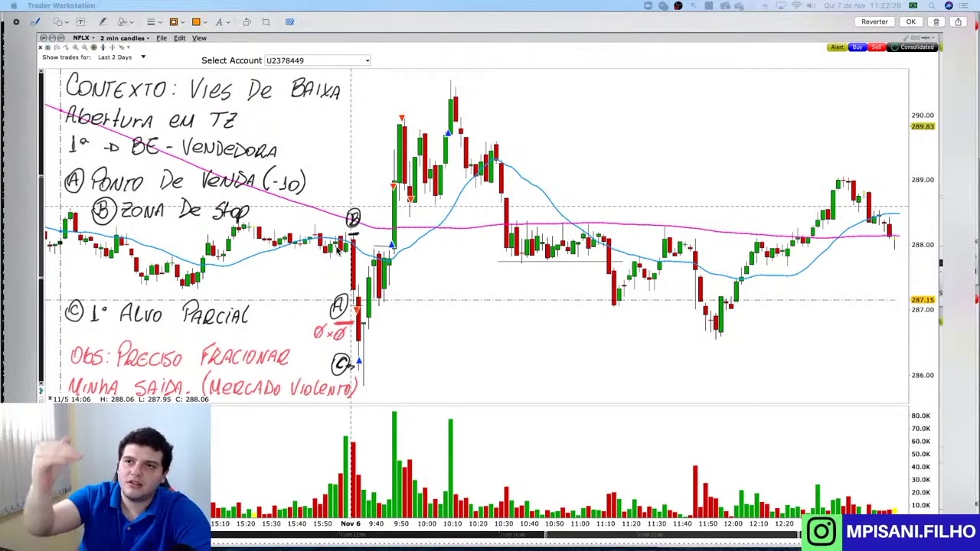Open the chart Edit menu
980x551 pixels.
click(179, 38)
